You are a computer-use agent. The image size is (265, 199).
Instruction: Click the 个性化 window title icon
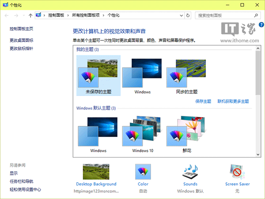click(5, 5)
